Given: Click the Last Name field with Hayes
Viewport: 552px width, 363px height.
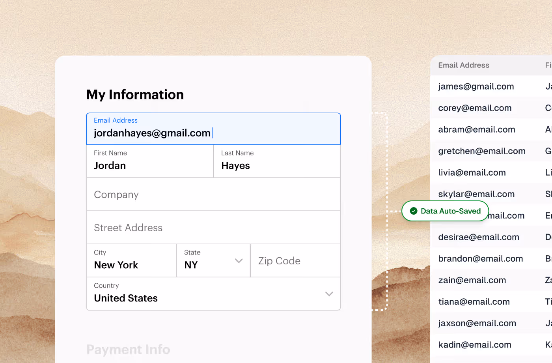Looking at the screenshot, I should click(x=277, y=161).
